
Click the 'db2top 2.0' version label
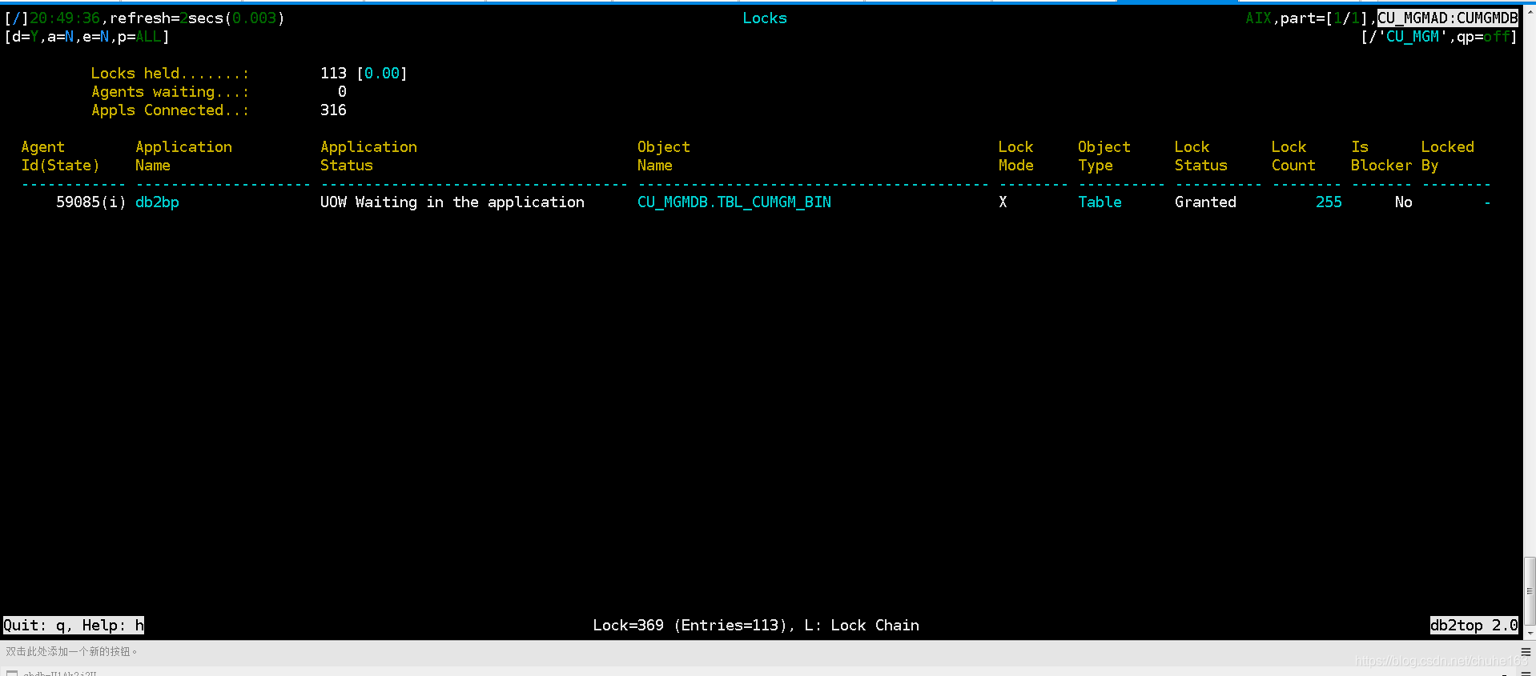1474,626
